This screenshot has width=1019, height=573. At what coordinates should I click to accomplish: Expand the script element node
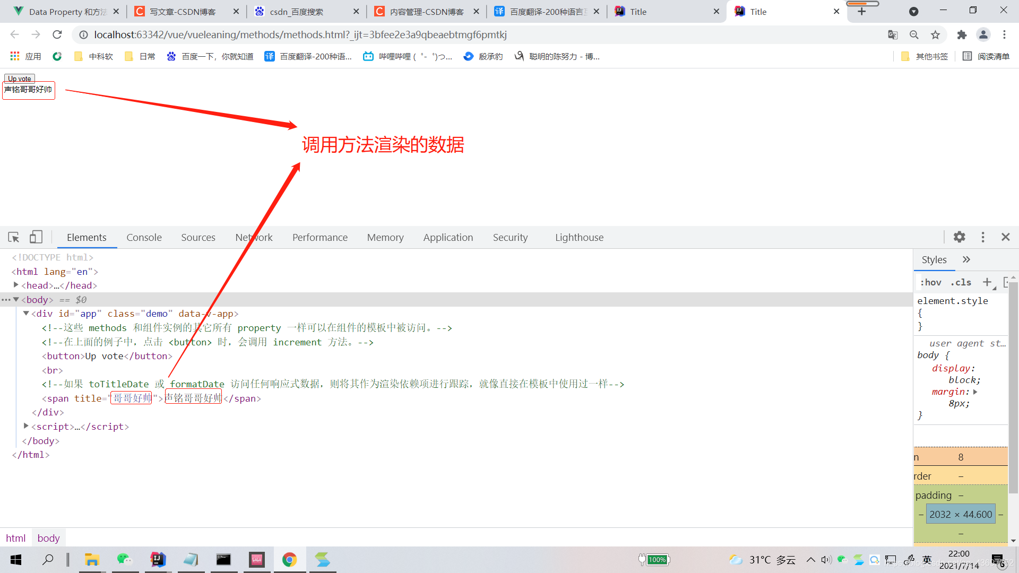(26, 426)
